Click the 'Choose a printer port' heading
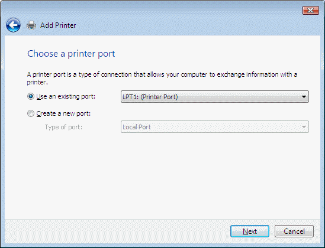325x248 pixels. [x=71, y=54]
